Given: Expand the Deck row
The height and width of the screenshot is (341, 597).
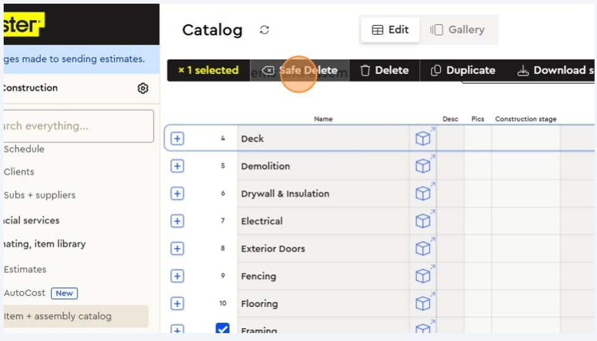Looking at the screenshot, I should [177, 138].
